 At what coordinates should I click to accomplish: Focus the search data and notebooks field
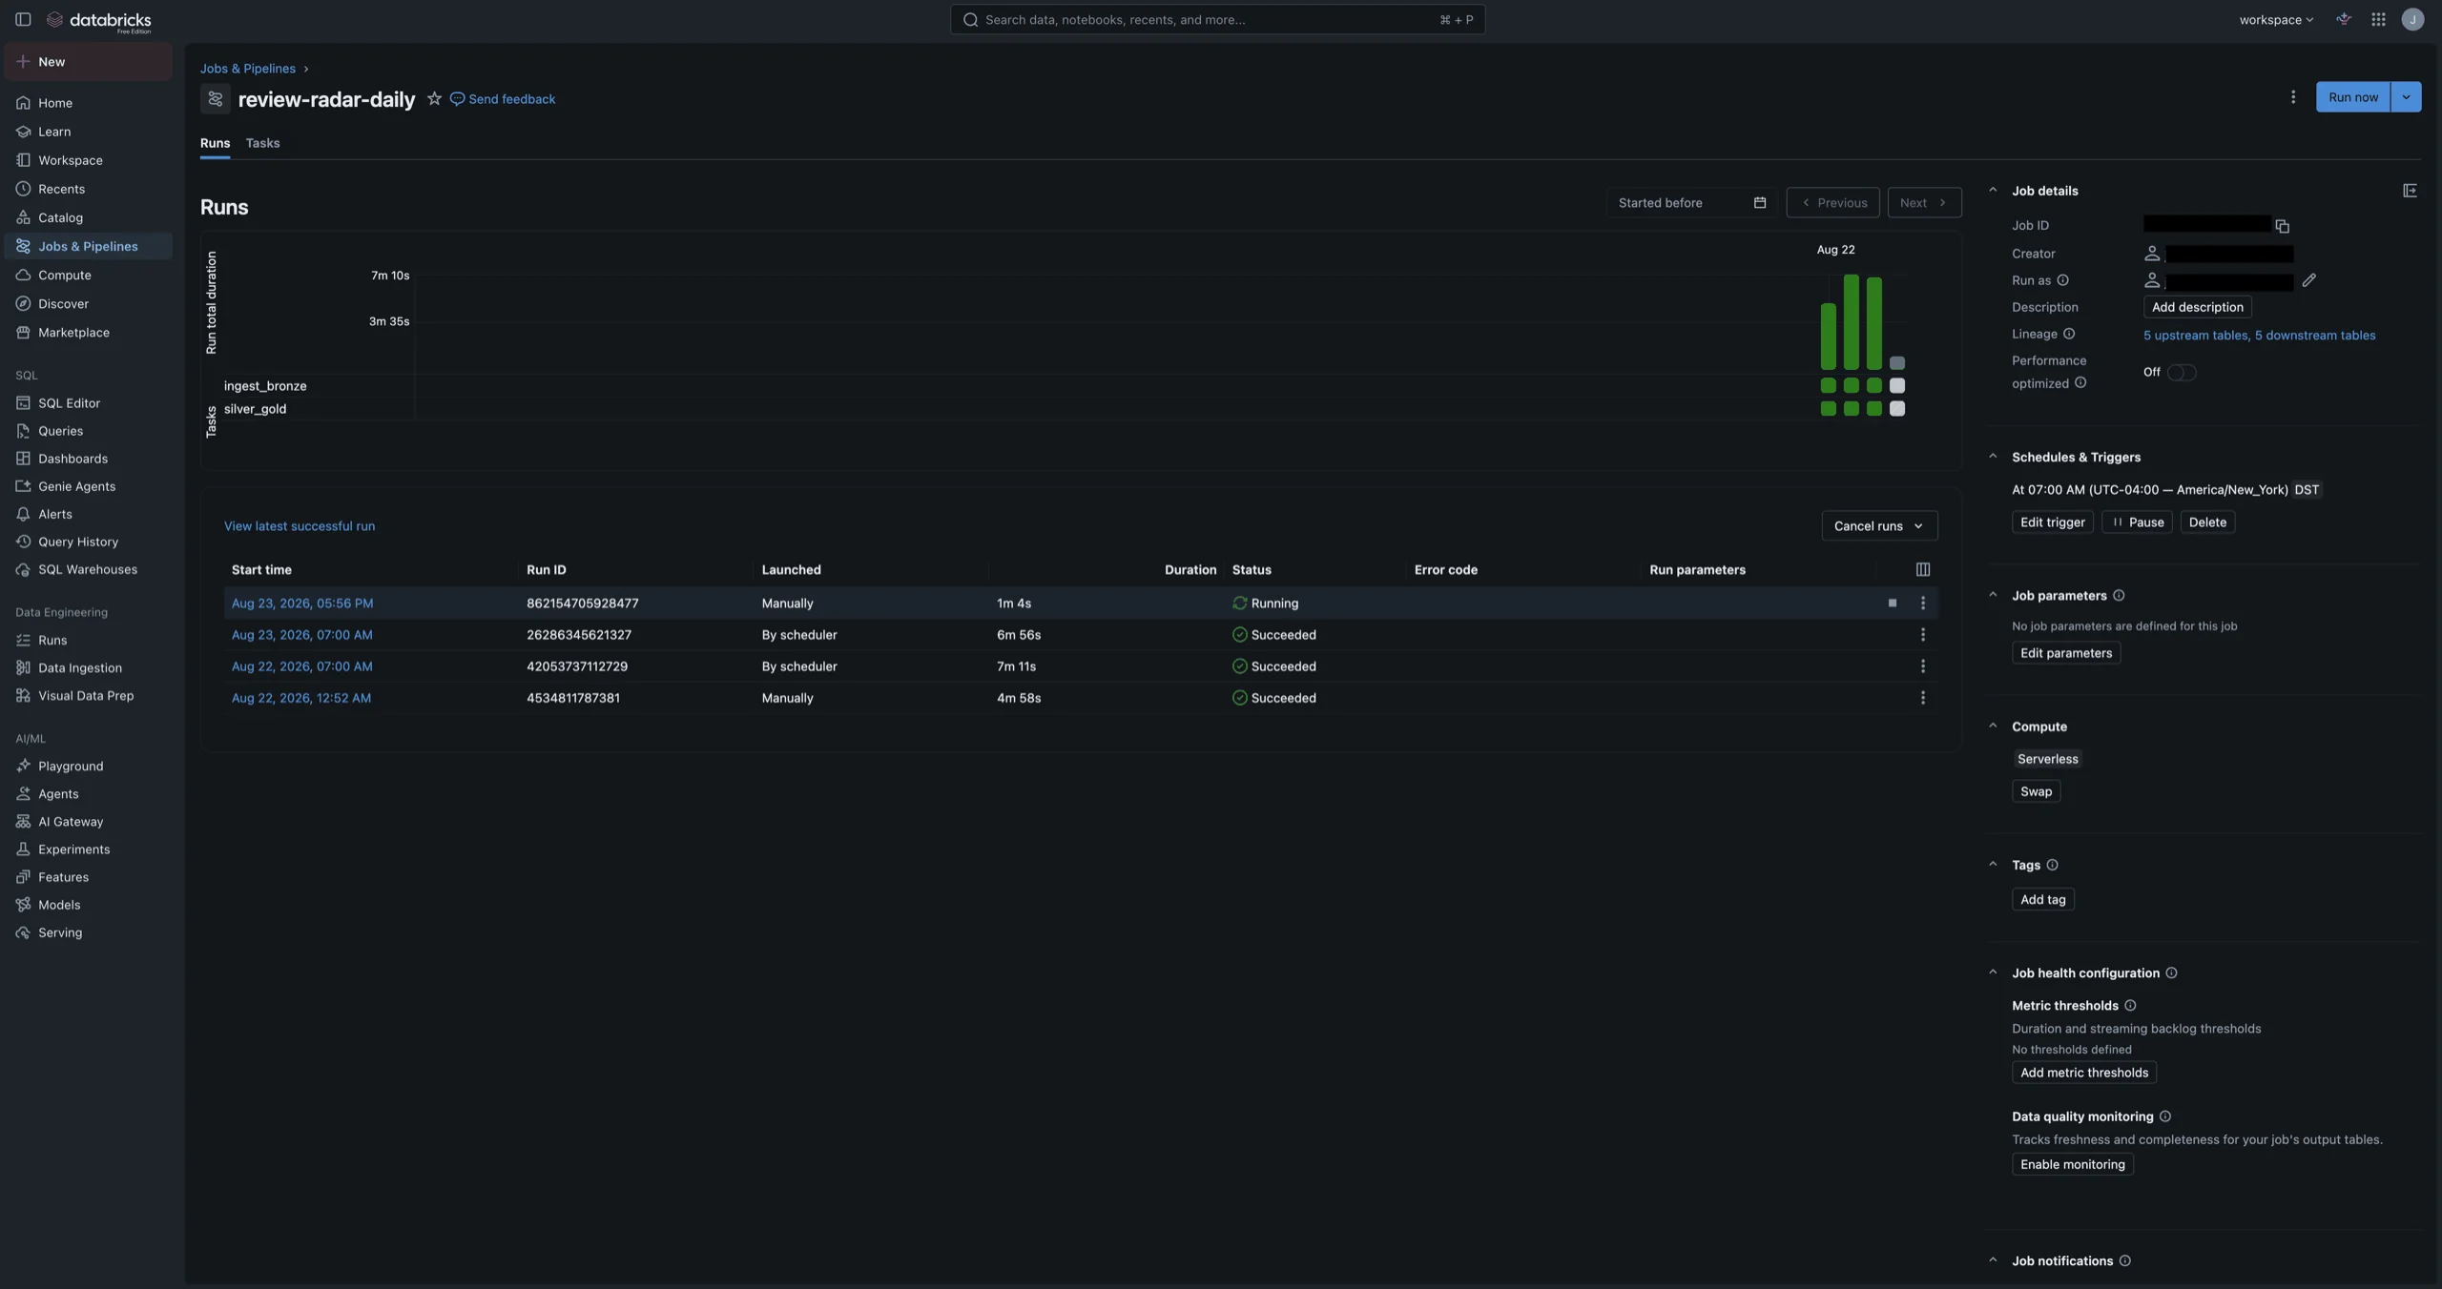coord(1217,19)
